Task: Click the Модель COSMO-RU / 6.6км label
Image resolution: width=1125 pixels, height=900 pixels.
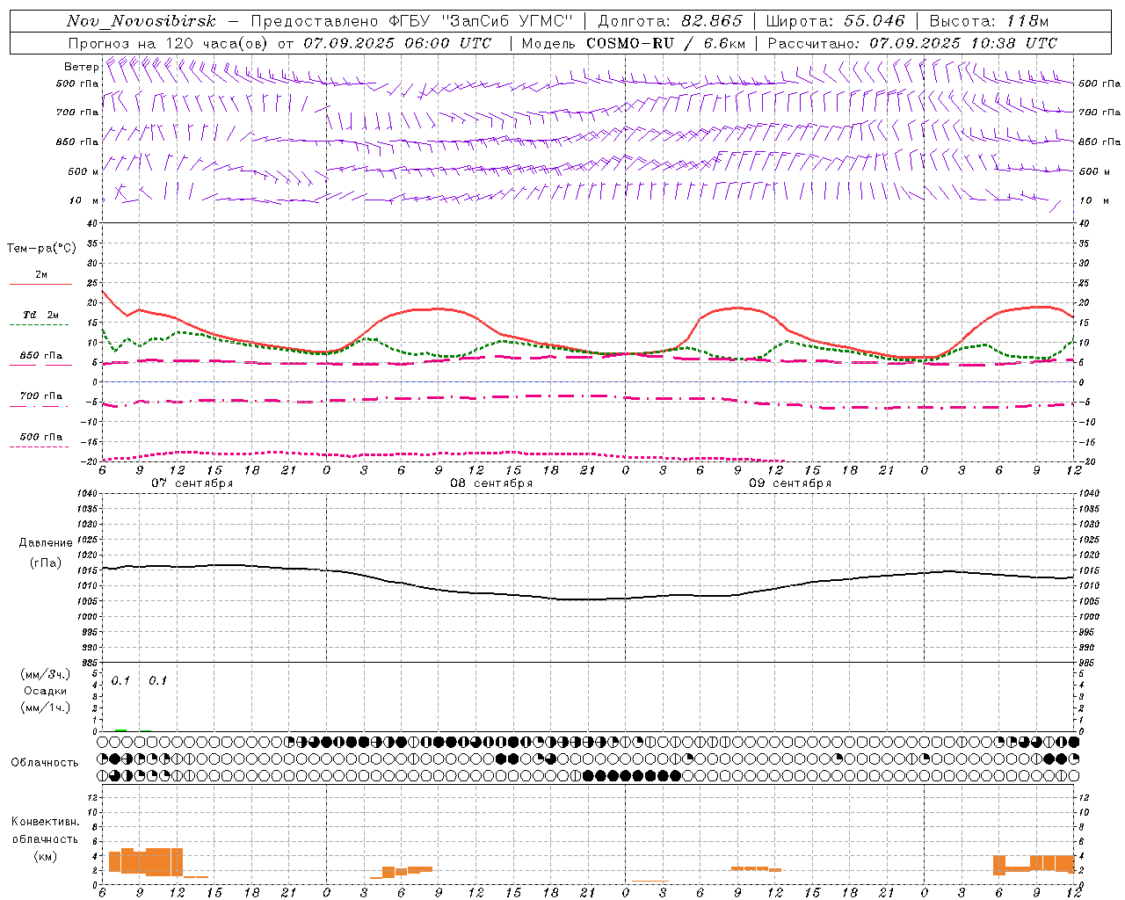Action: (634, 43)
